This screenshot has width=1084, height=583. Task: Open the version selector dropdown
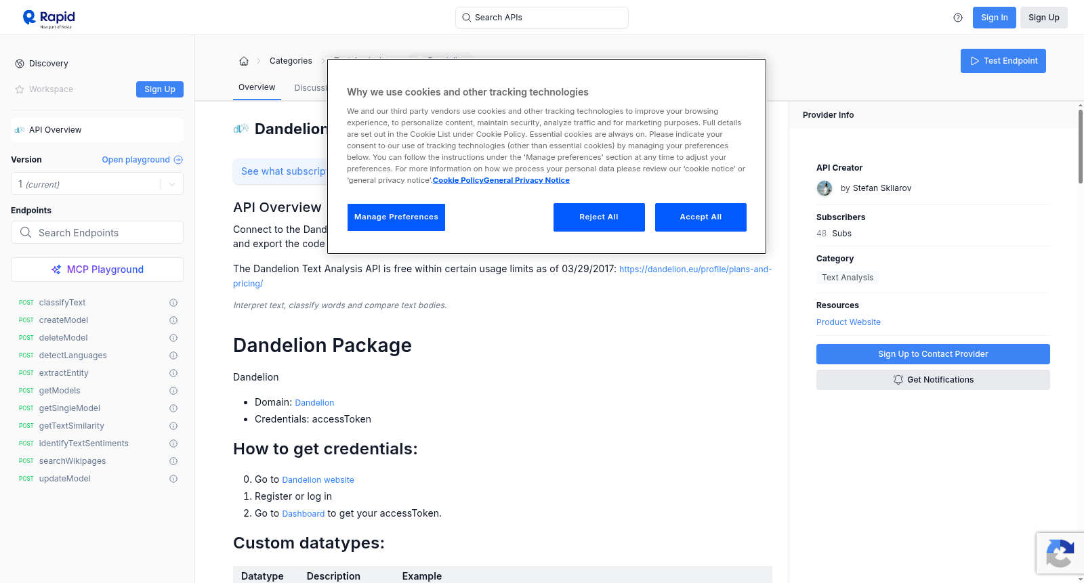click(97, 184)
